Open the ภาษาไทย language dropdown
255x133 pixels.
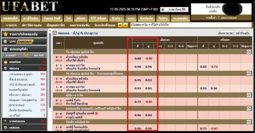coord(174,9)
